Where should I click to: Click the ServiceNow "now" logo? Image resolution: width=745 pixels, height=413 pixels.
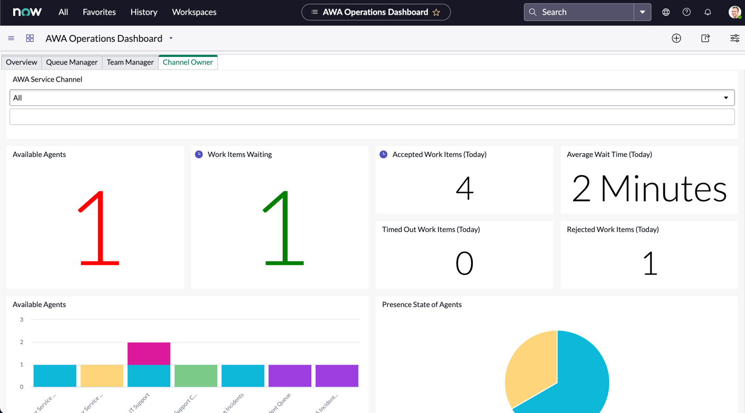click(x=27, y=12)
